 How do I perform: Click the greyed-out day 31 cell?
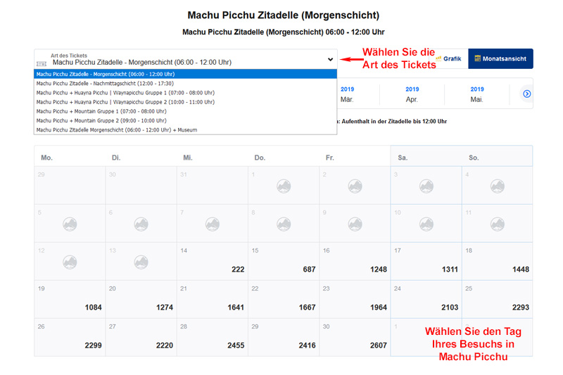213,185
